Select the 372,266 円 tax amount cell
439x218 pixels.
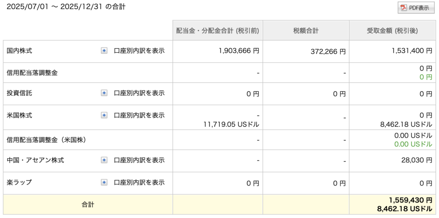pos(328,51)
